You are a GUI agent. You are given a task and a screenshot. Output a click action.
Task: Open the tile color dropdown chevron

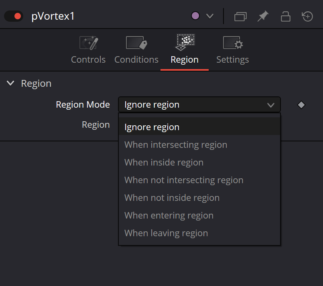pyautogui.click(x=210, y=16)
